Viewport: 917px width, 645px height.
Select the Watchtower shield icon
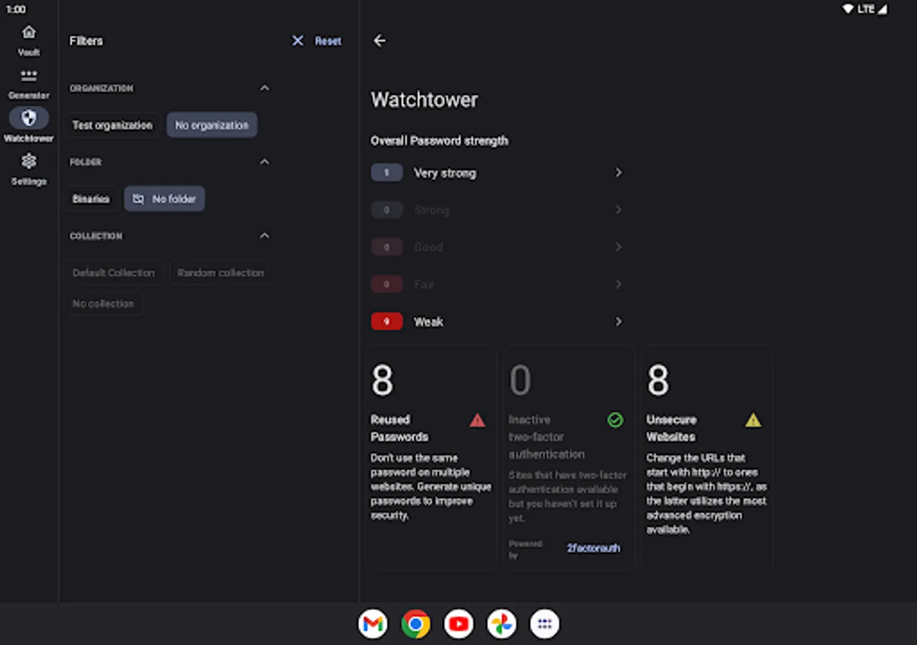(29, 118)
